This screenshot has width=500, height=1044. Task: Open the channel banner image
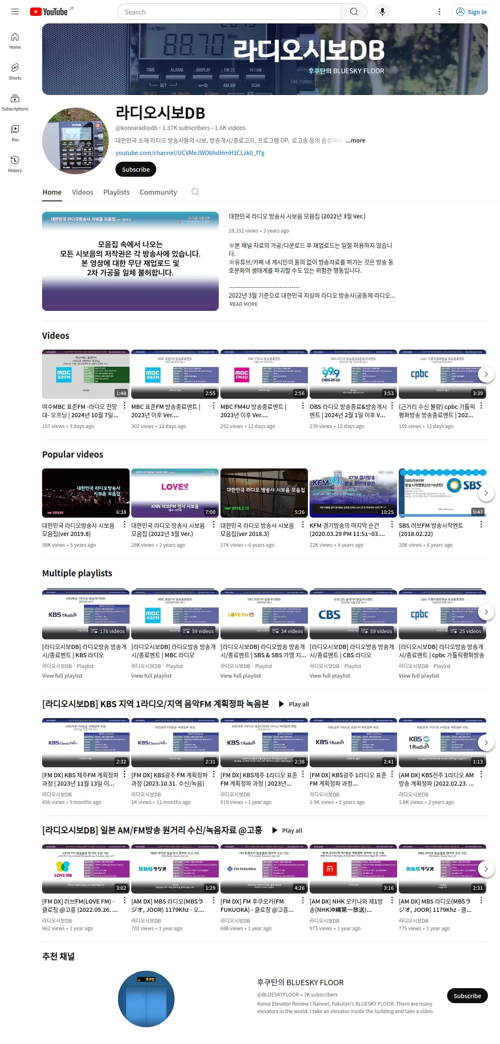(265, 59)
